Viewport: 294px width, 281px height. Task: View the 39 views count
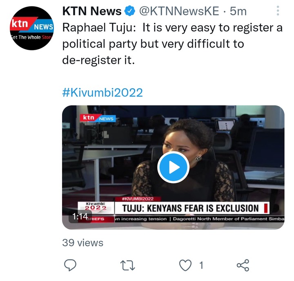point(82,243)
